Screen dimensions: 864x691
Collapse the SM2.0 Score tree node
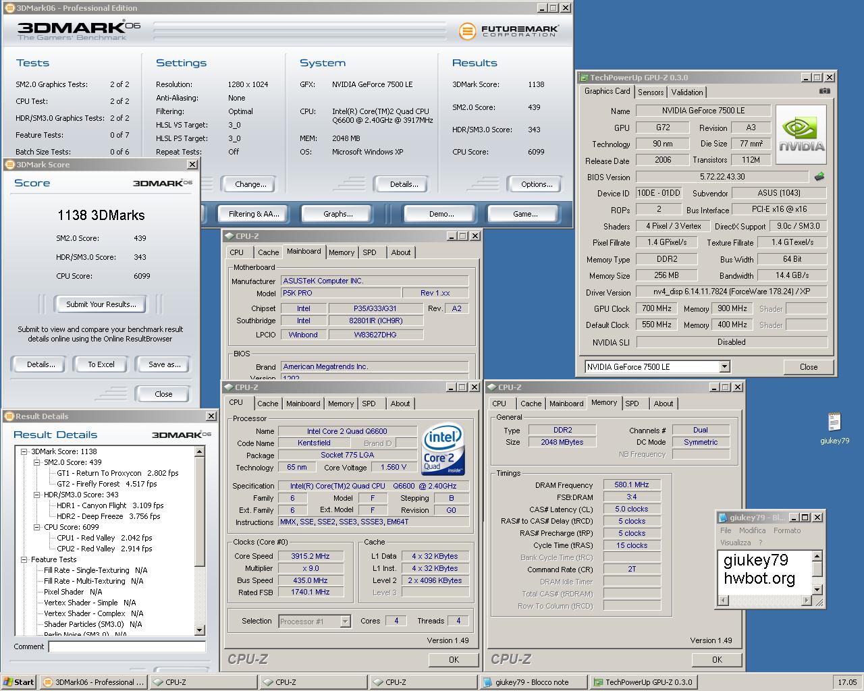click(37, 462)
